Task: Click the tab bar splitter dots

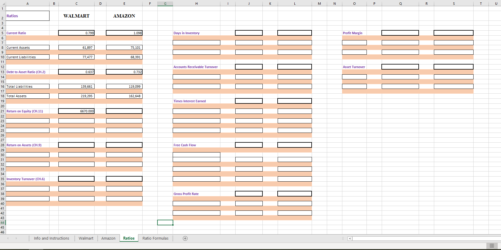Action: tap(343, 238)
